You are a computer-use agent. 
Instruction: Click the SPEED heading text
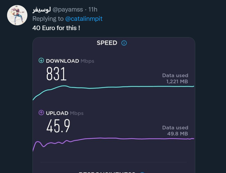[x=107, y=43]
